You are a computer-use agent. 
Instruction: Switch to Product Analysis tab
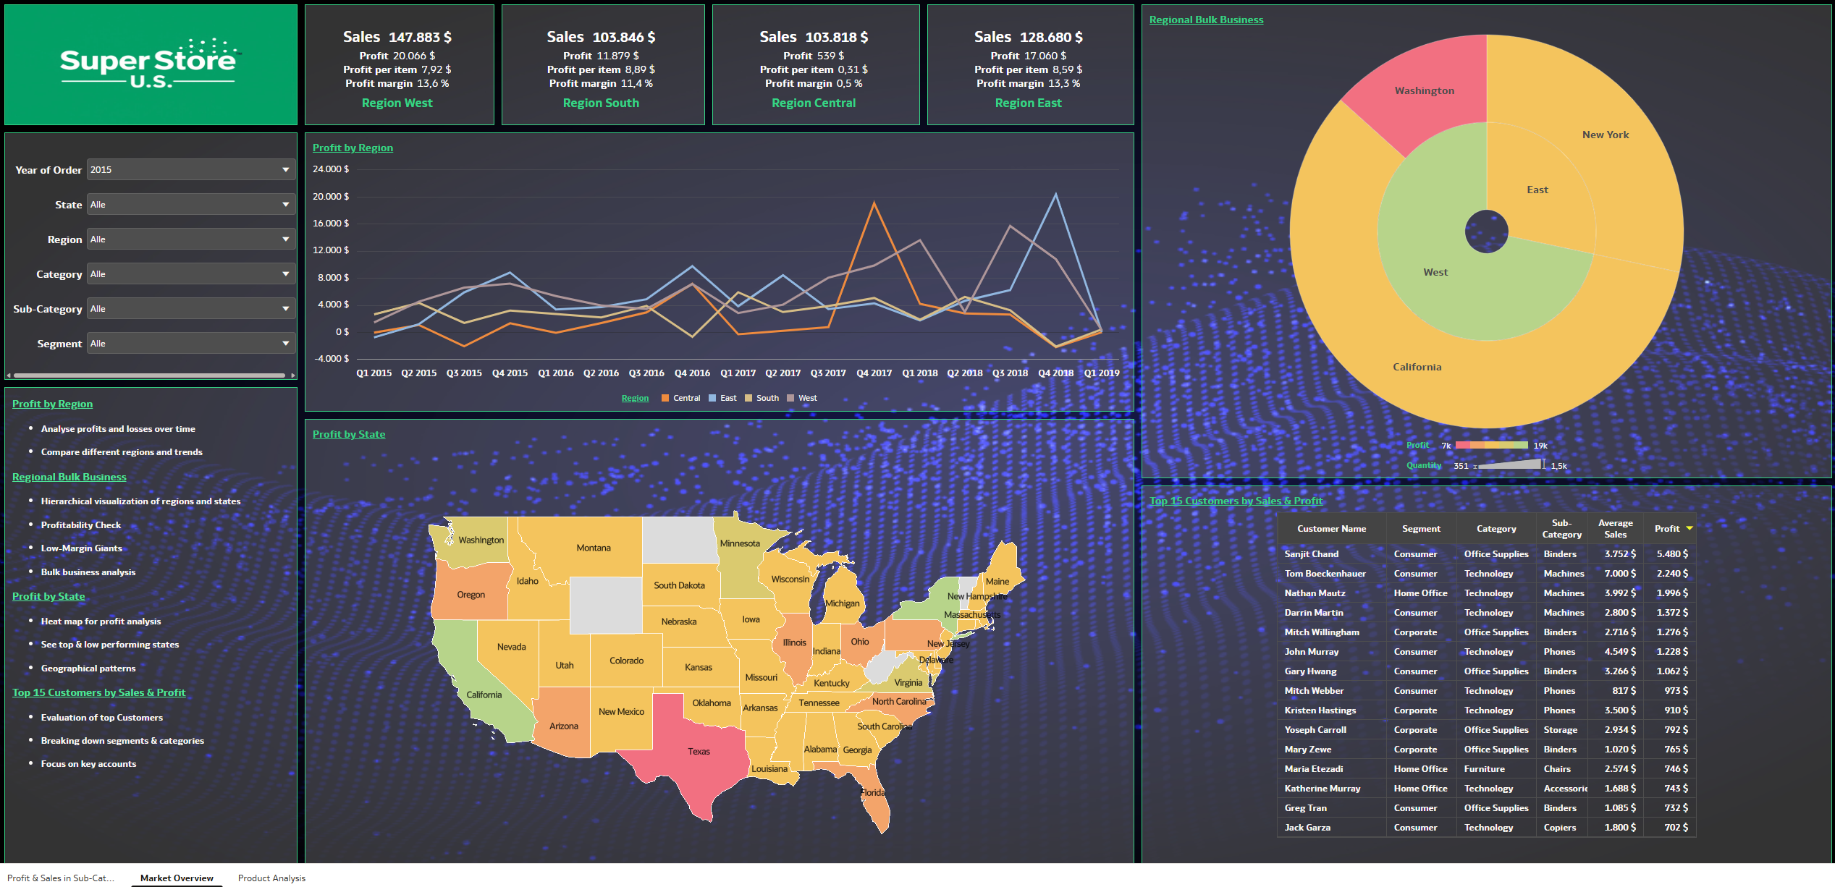(271, 878)
